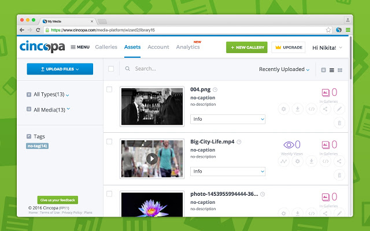Open Cincopa browser extension icon
This screenshot has height=231, width=370.
click(x=339, y=30)
